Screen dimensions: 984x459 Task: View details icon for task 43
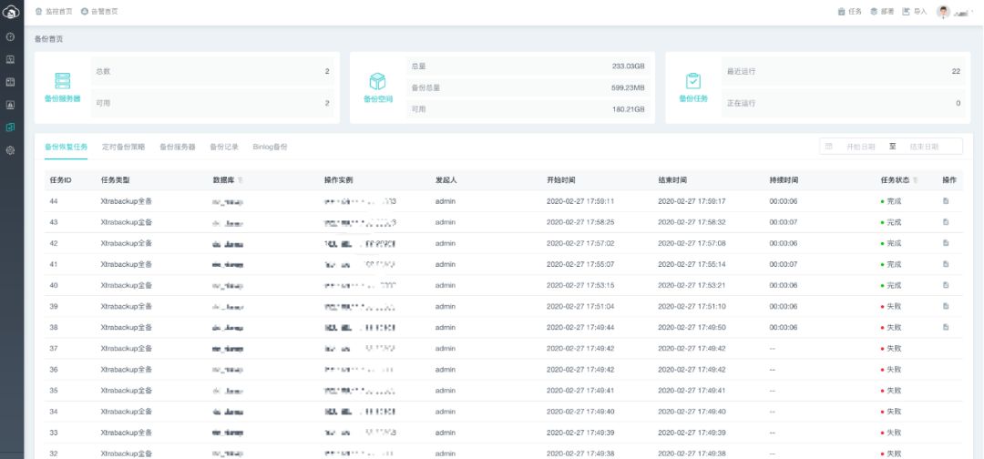point(946,222)
